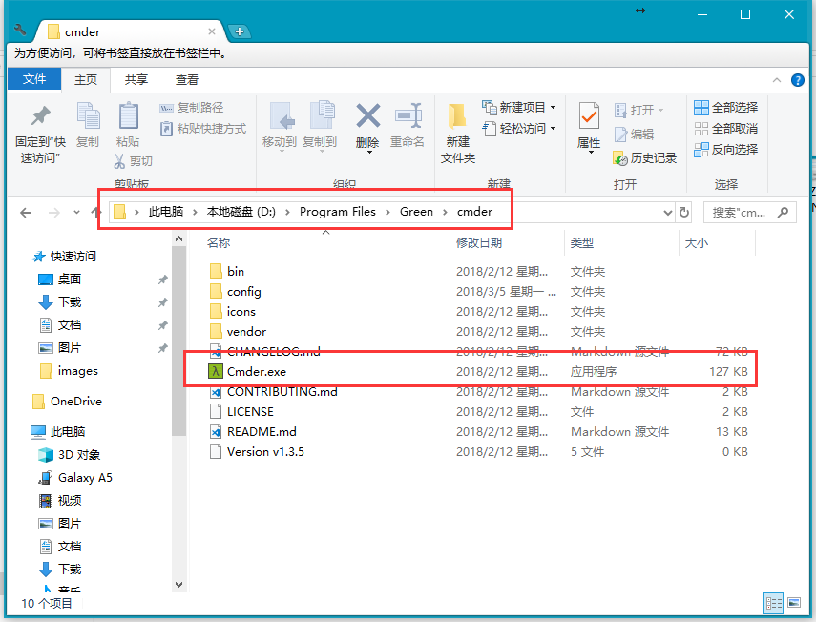Viewport: 816px width, 622px height.
Task: Open the 文件 menu
Action: click(34, 79)
